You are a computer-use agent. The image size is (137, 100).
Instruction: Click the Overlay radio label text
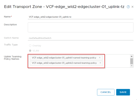tap(37, 46)
